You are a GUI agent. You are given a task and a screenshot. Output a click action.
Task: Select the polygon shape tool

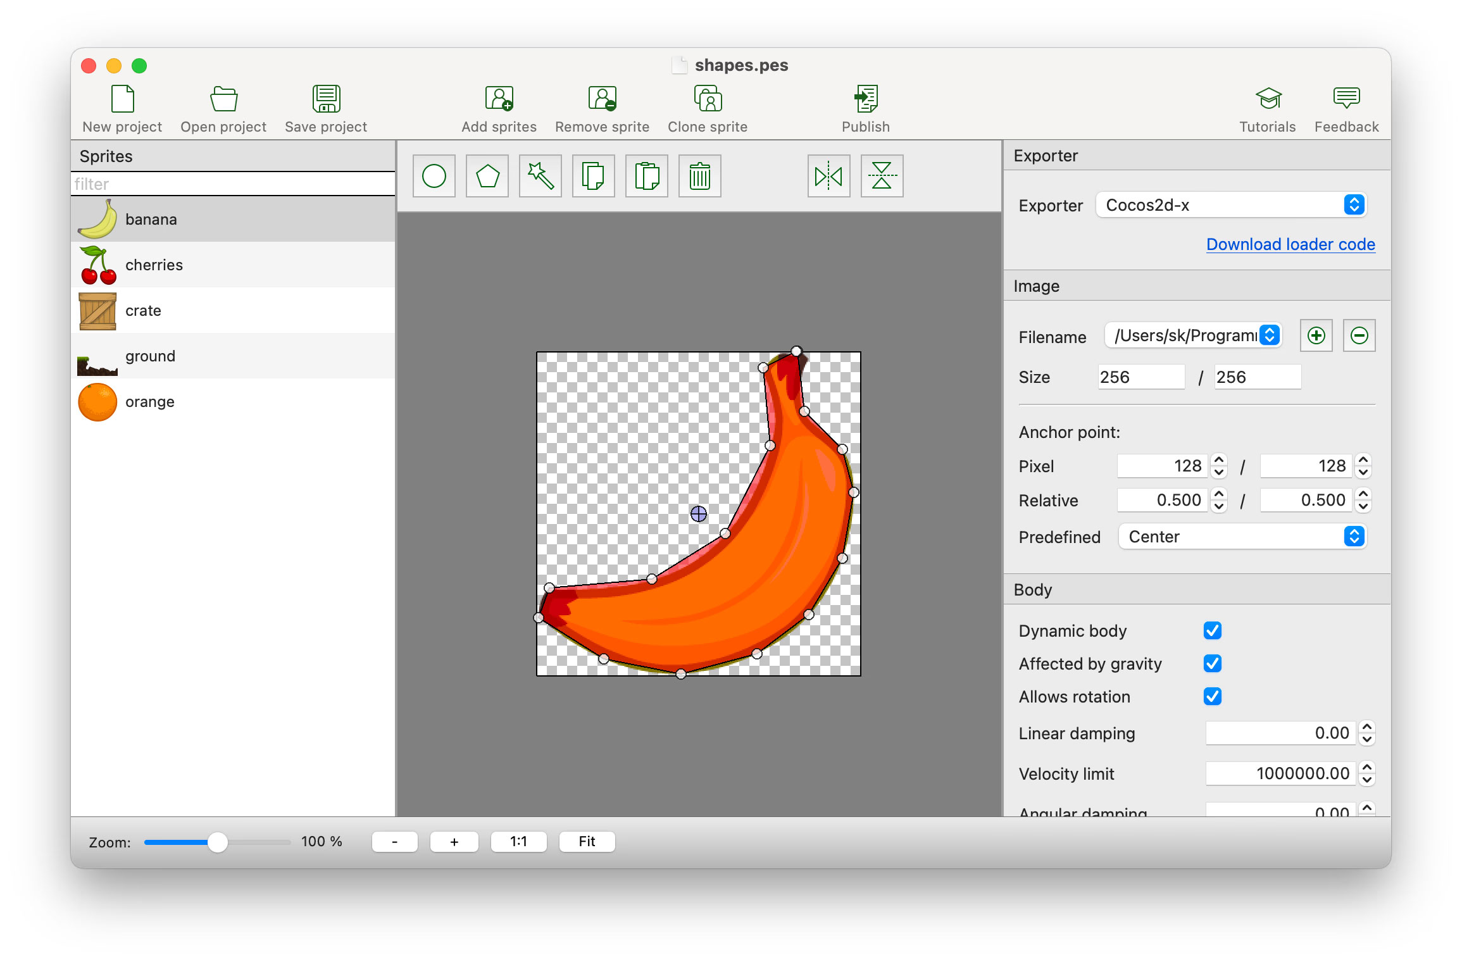pyautogui.click(x=487, y=176)
